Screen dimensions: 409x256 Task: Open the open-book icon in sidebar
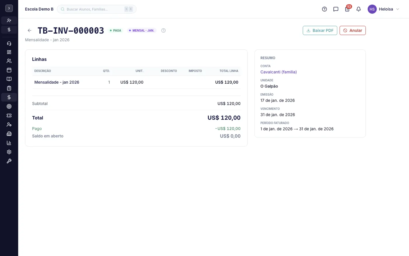9,79
